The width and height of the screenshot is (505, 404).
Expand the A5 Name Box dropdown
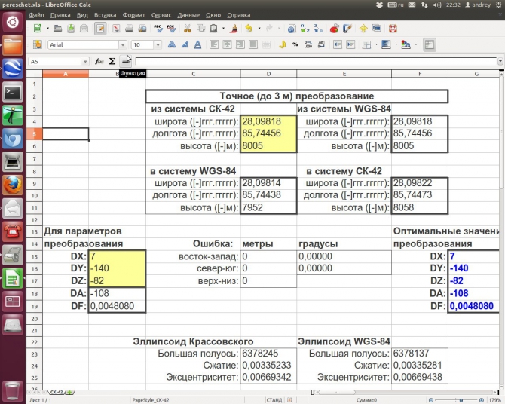point(84,61)
